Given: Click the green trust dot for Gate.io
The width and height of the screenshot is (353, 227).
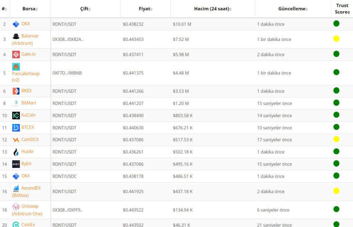Looking at the screenshot, I should click(x=336, y=54).
